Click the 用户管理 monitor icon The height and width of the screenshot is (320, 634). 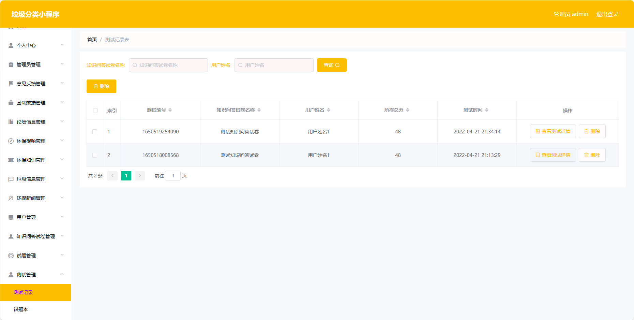click(11, 217)
